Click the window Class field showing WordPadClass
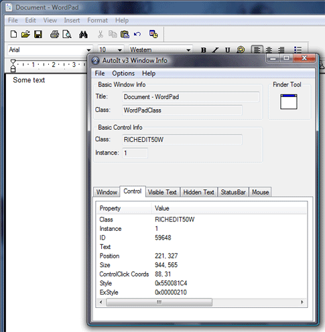Image resolution: width=325 pixels, height=332 pixels. pos(182,110)
